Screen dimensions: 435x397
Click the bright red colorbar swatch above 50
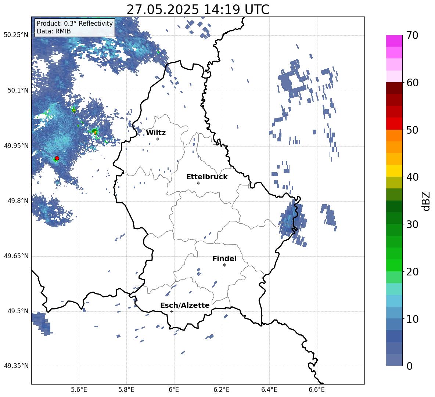tap(394, 124)
